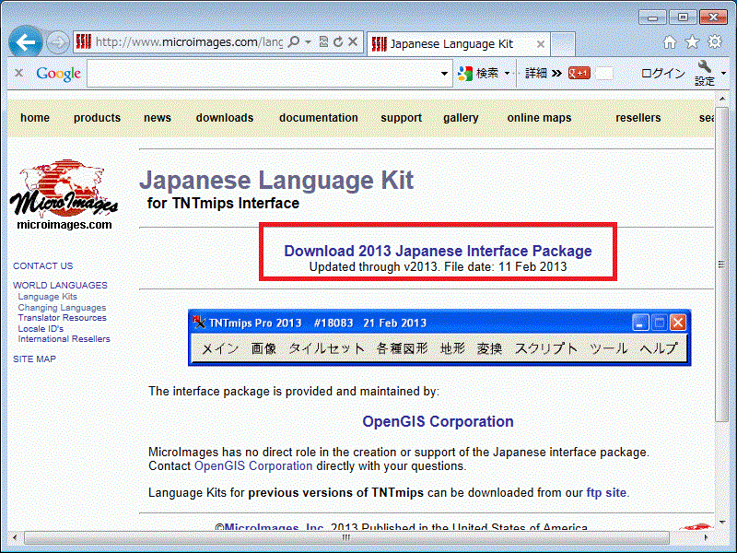This screenshot has height=553, width=737.
Task: Open the SITE MAP sidebar link
Action: (x=34, y=359)
